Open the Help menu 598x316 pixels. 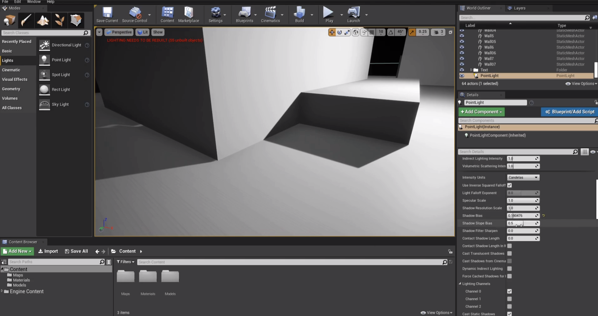click(x=50, y=2)
